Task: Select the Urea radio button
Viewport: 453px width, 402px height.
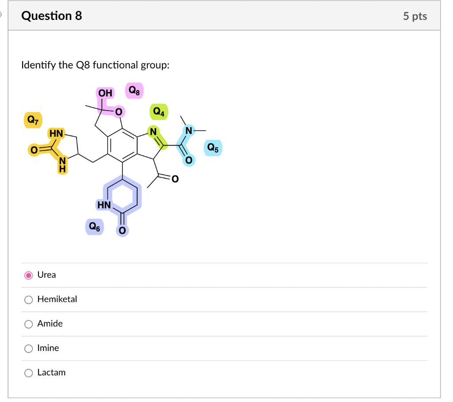Action: click(x=28, y=275)
